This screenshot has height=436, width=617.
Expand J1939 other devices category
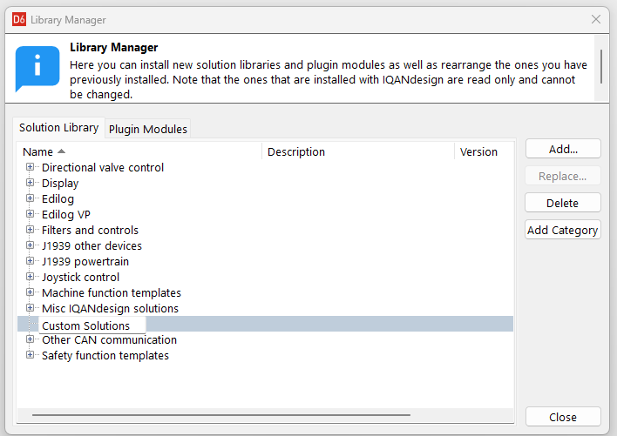coord(30,245)
